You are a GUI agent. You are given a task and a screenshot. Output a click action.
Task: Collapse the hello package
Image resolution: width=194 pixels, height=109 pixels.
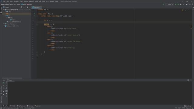tap(7, 18)
